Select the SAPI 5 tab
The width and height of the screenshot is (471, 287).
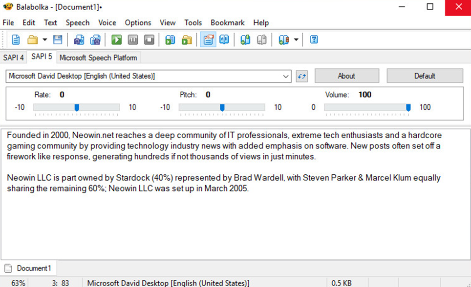tap(42, 57)
